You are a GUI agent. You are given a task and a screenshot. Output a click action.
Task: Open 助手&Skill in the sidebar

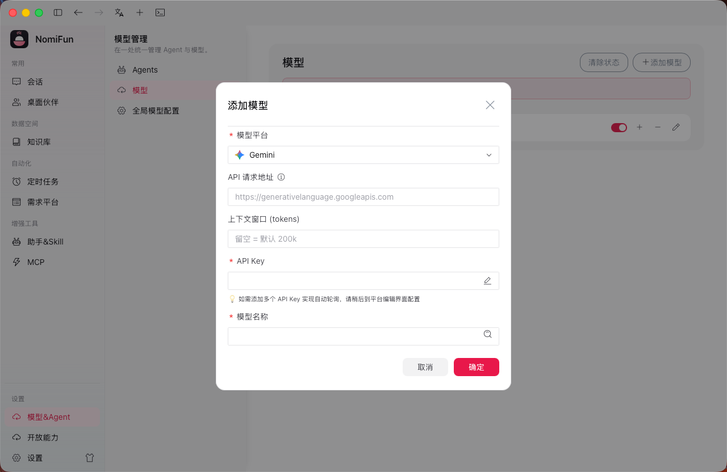[52, 242]
